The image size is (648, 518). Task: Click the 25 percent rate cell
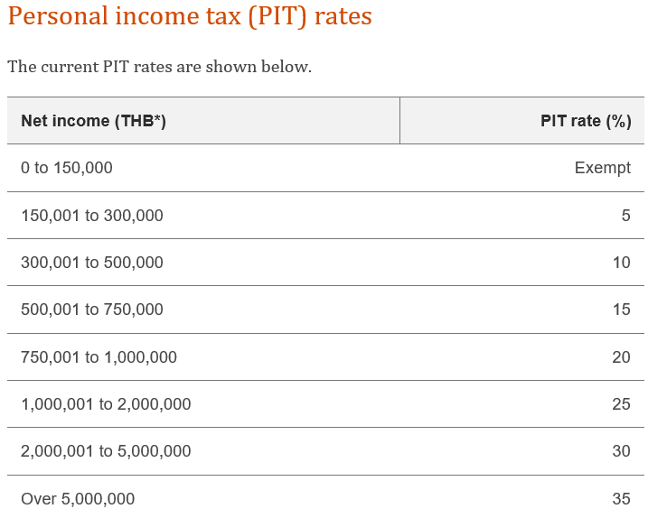pos(621,404)
